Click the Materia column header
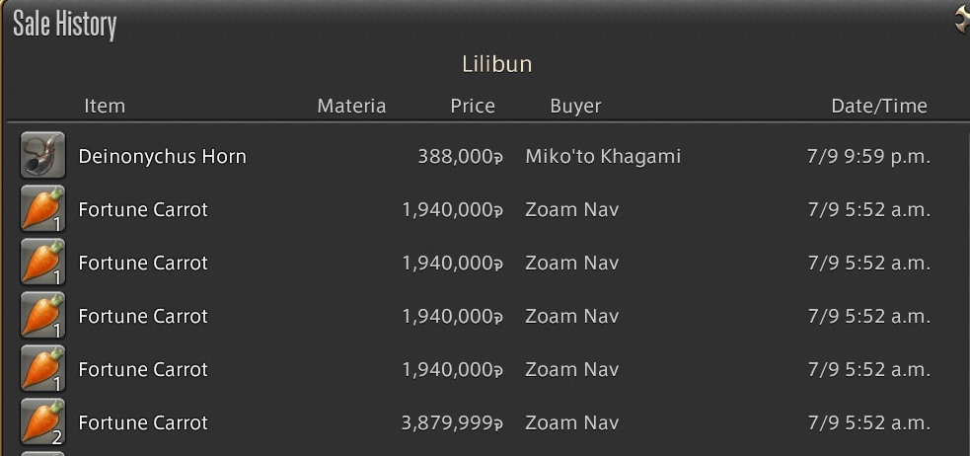970x456 pixels. (351, 106)
